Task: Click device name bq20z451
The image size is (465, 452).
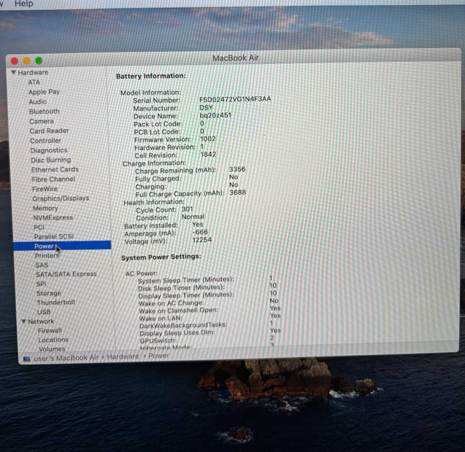Action: point(215,115)
